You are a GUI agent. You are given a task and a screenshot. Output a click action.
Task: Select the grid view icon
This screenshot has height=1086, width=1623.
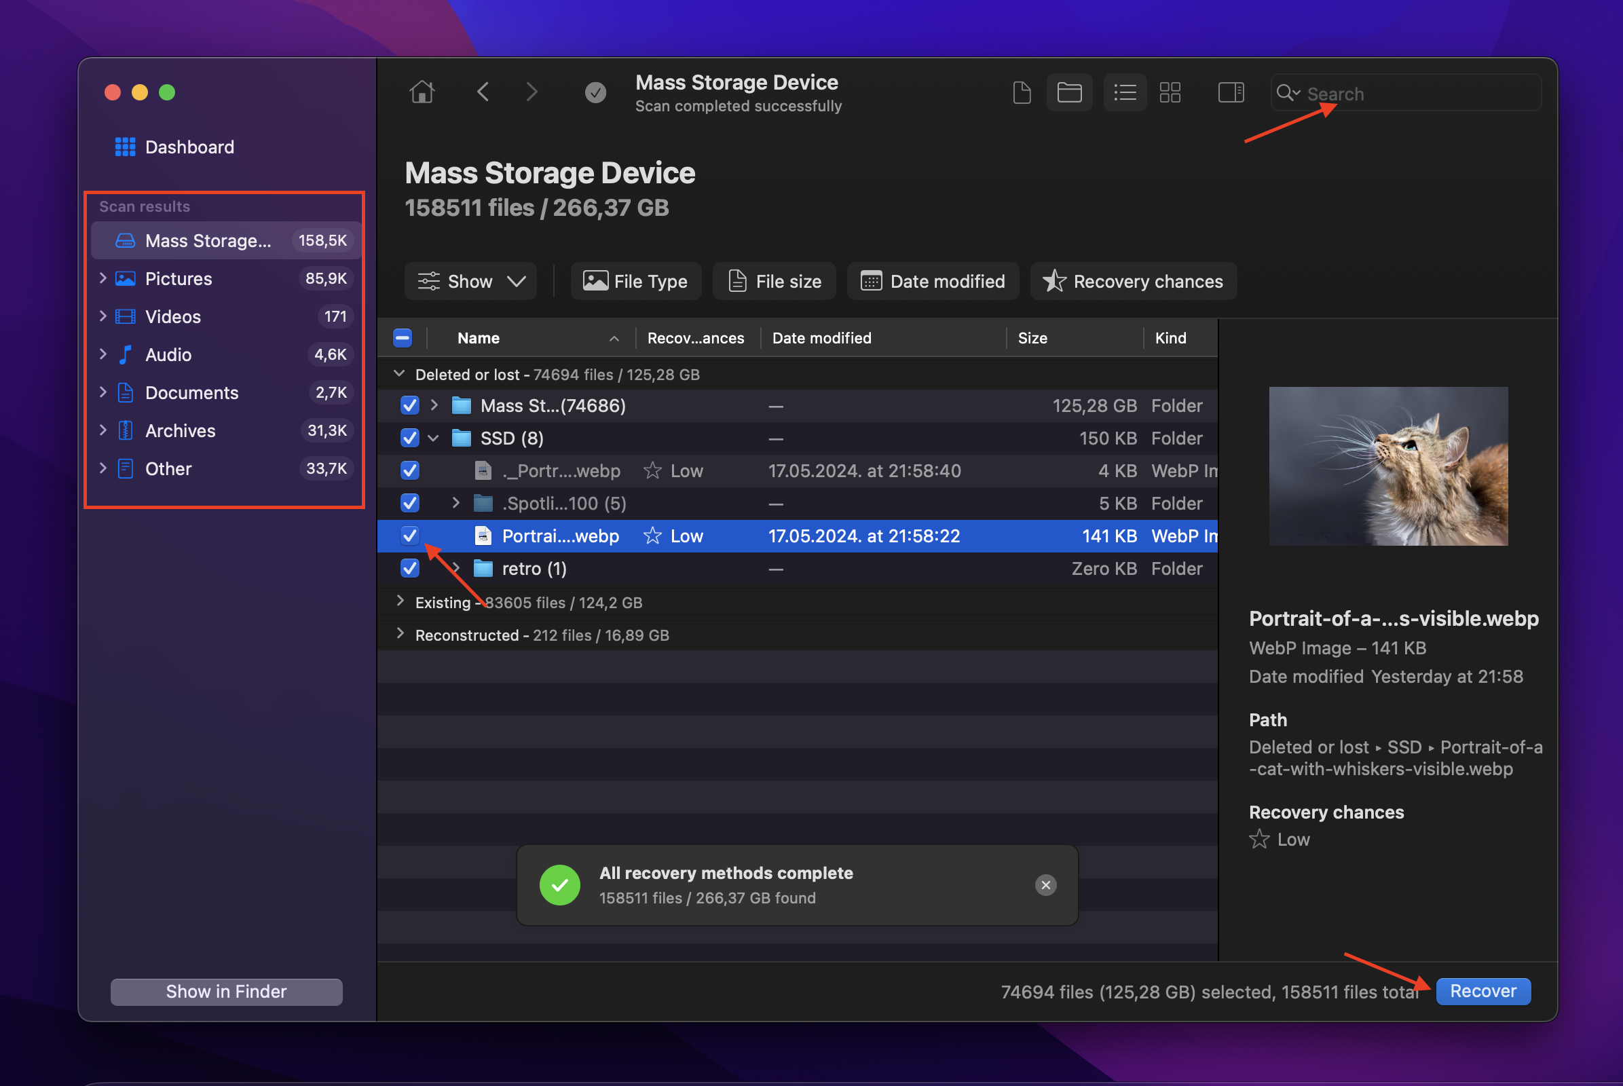tap(1170, 92)
